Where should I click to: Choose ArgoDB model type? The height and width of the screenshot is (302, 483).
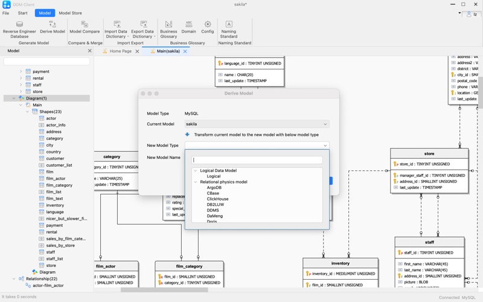[x=214, y=188]
